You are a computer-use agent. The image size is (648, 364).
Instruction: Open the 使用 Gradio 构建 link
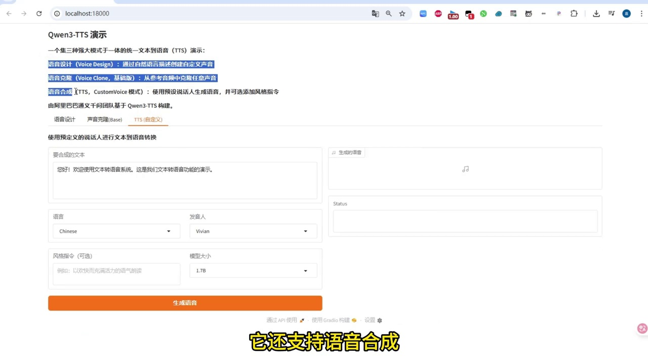[x=334, y=320]
